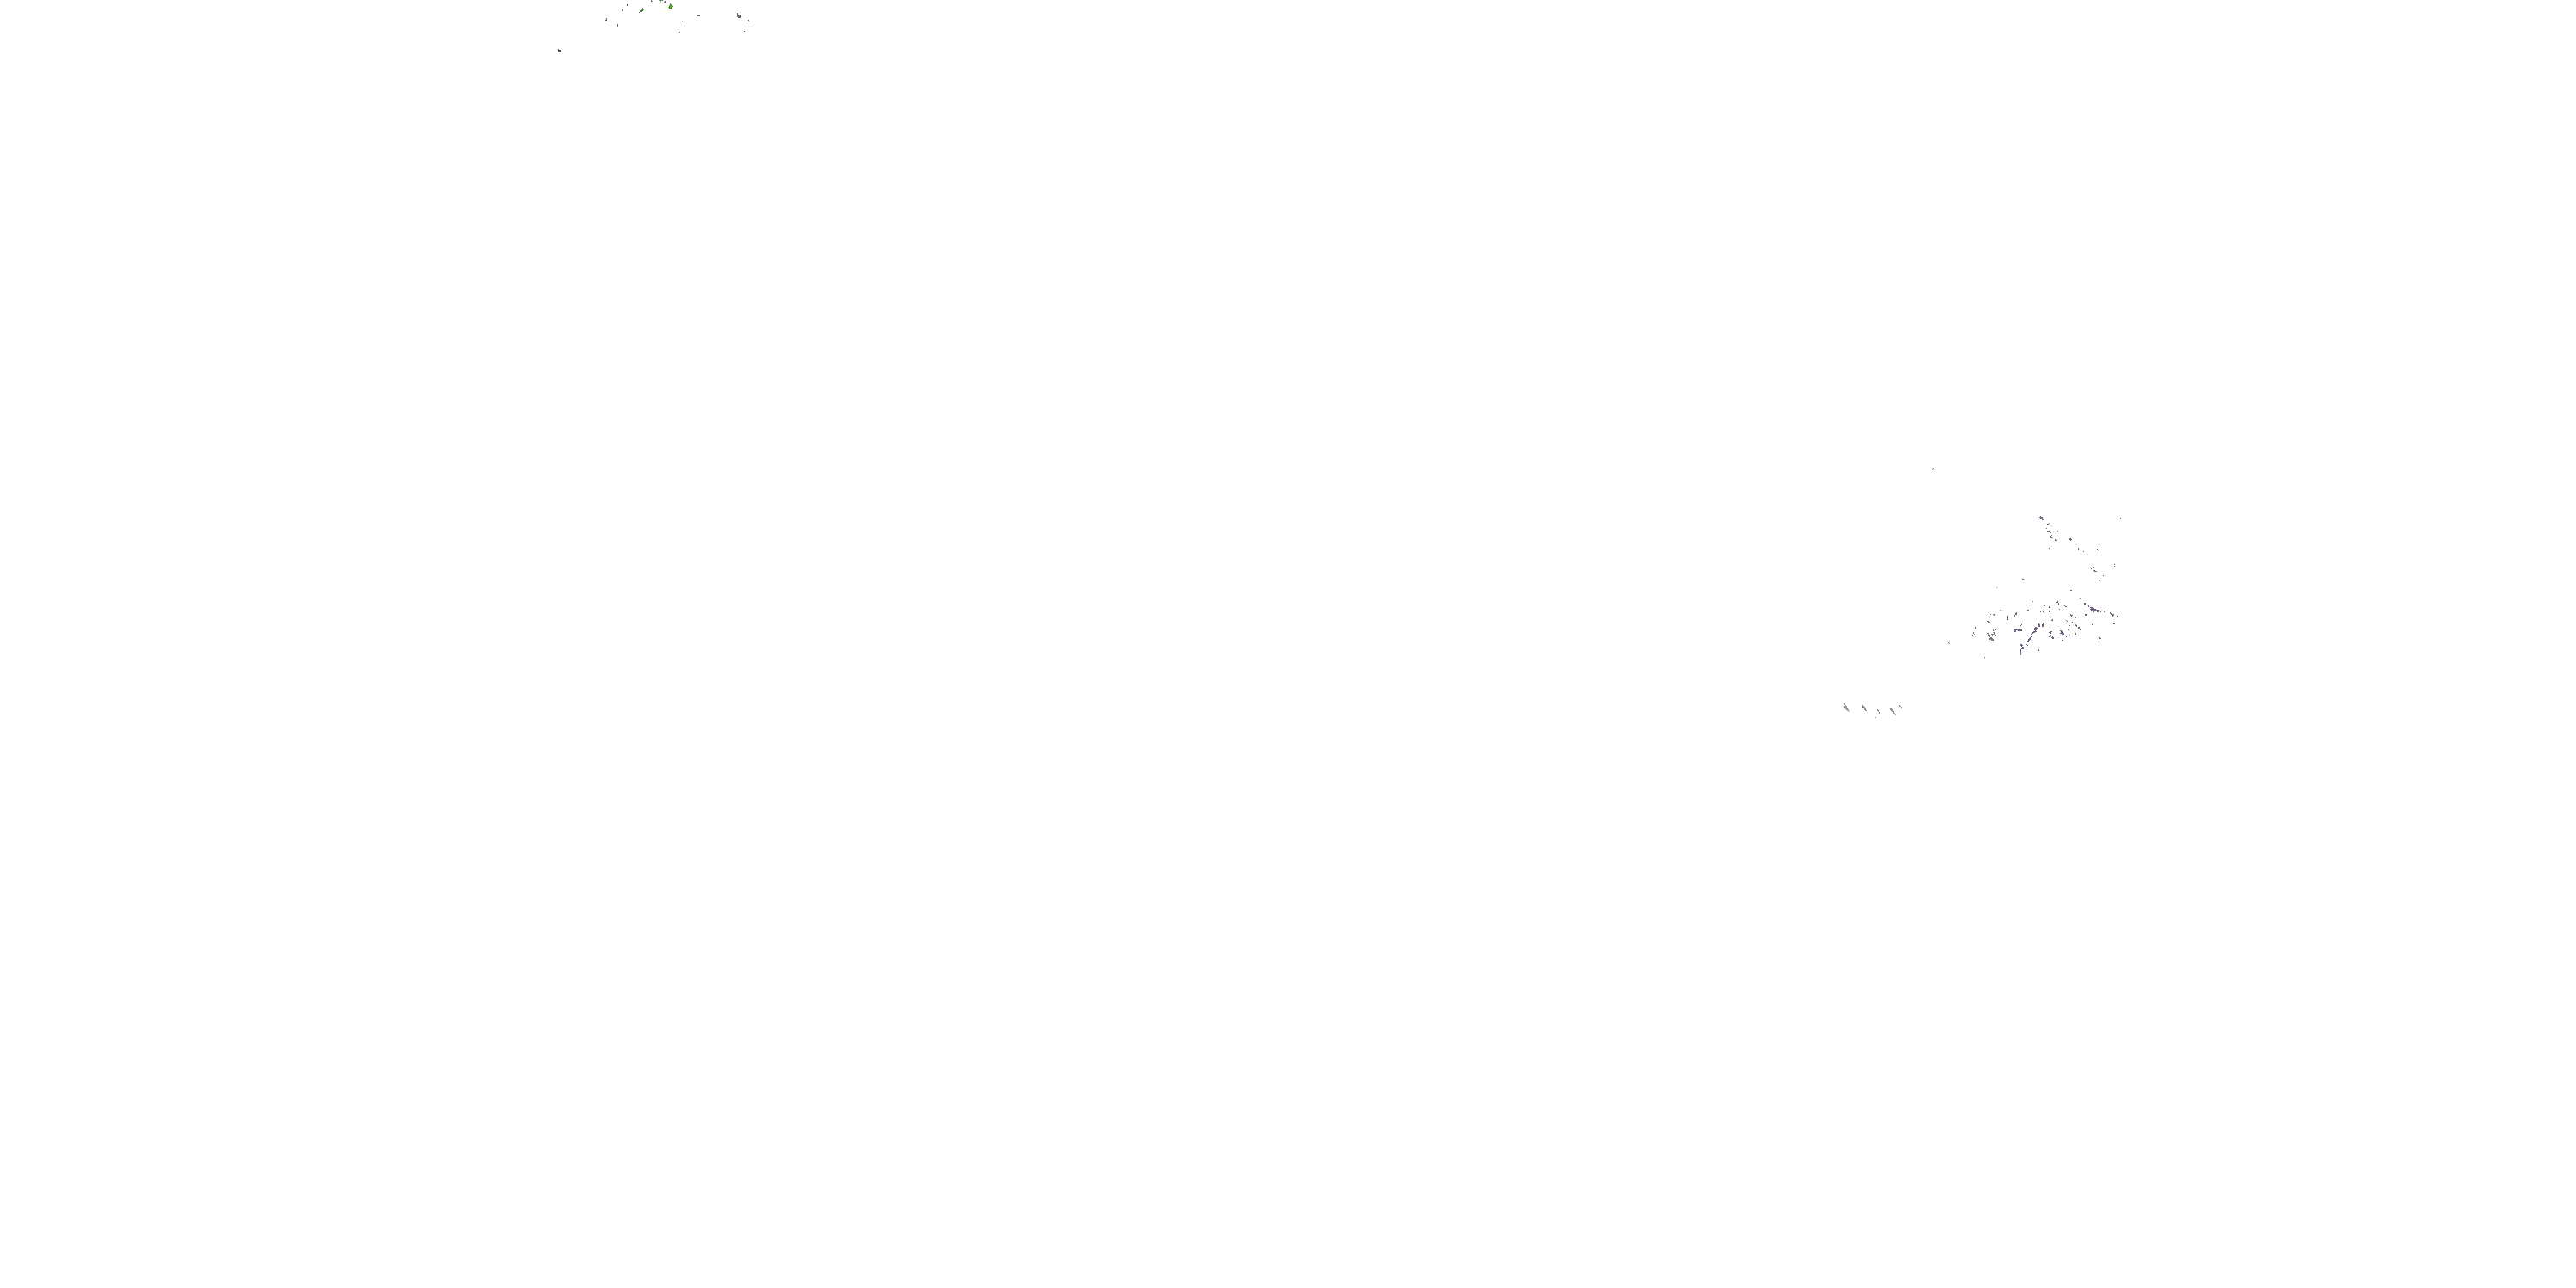Click the tiny isolated speck below top cluster's left
This screenshot has width=2576, height=1288.
(x=560, y=50)
